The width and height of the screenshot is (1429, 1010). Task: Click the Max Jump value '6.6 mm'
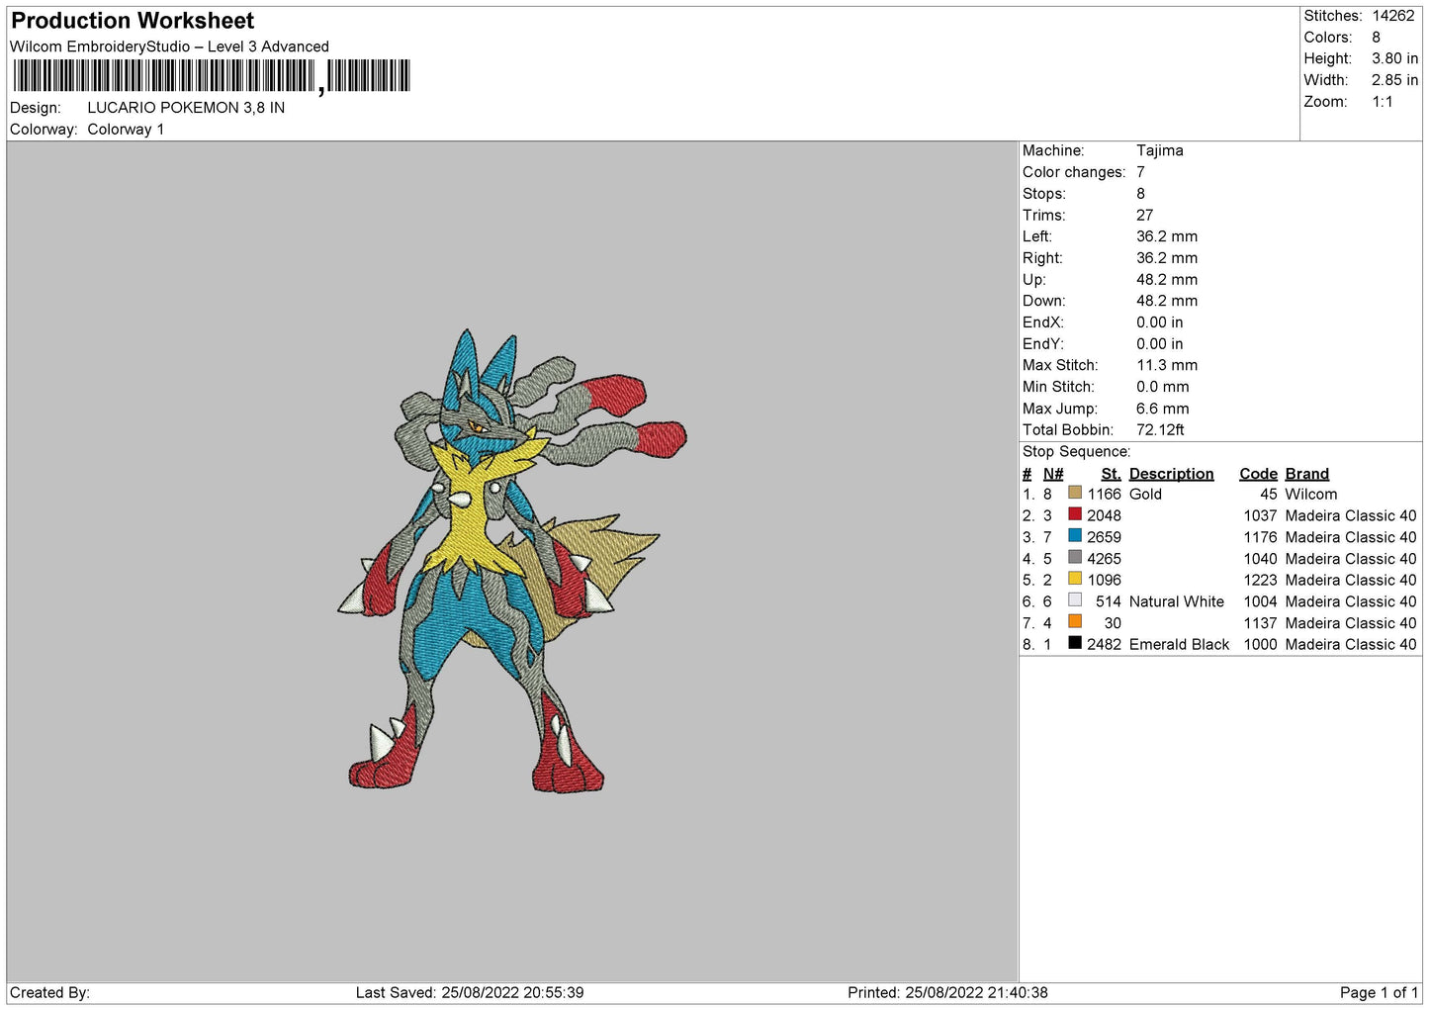click(x=1162, y=409)
